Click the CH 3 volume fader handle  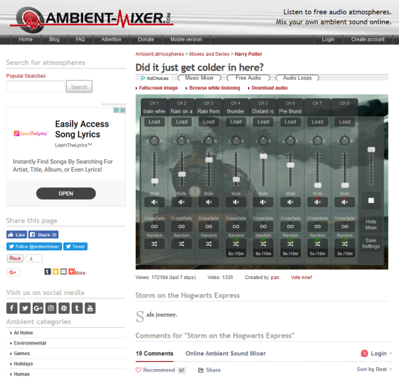209,160
